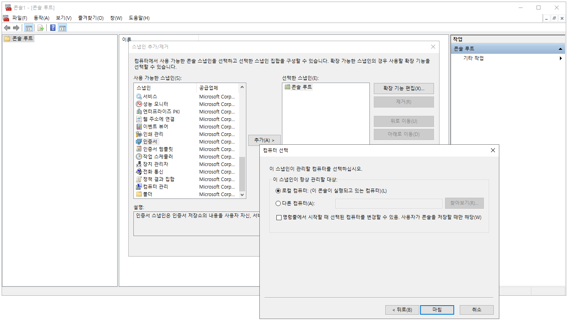Tick the 명령줄에서 시작할 때 checkbox
This screenshot has width=569, height=321.
pos(279,217)
